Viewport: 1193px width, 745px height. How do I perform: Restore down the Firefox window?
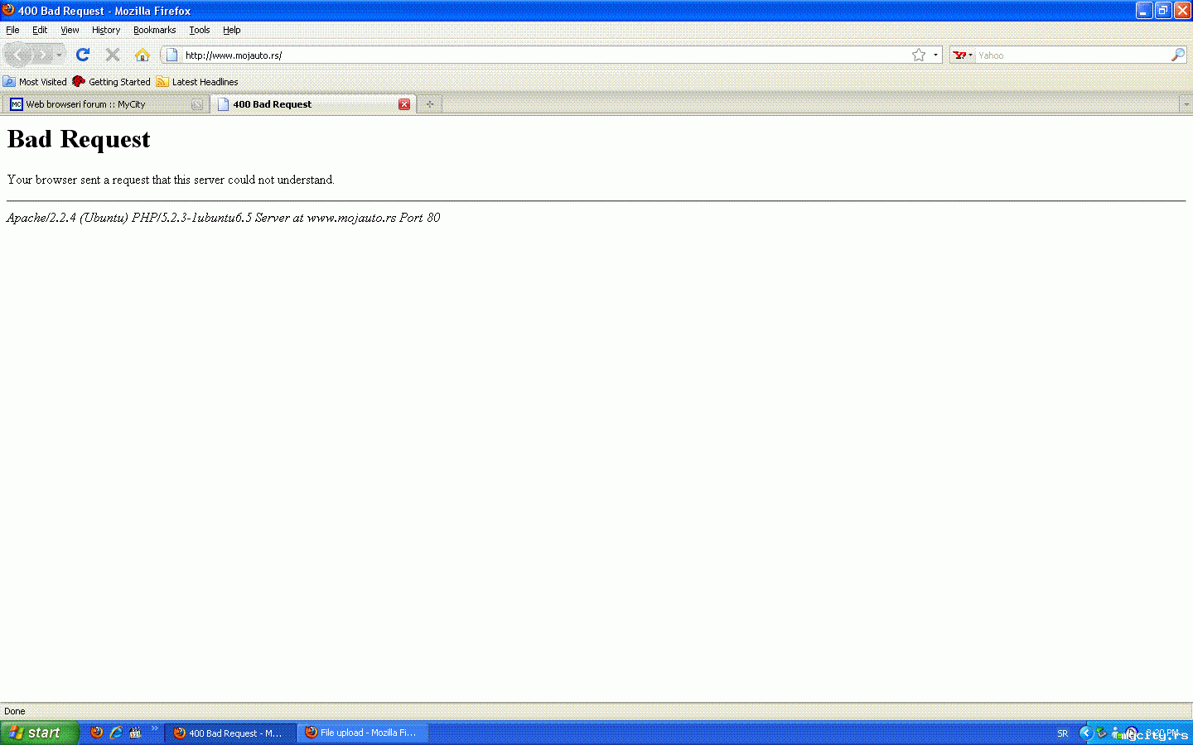coord(1163,11)
